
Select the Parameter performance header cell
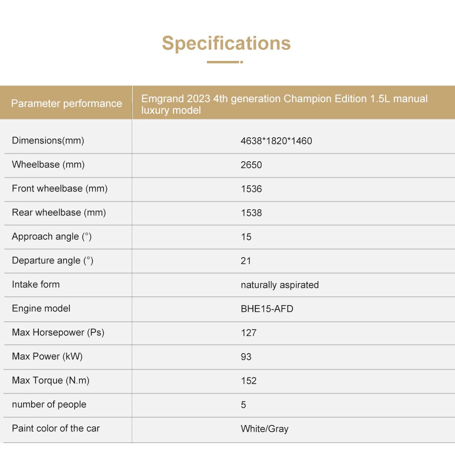pos(67,104)
